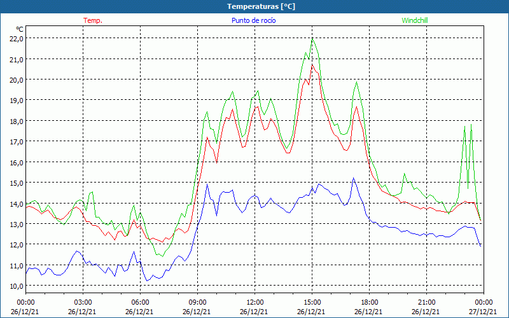
Task: Click the "27/12/21" date label
Action: pyautogui.click(x=483, y=312)
